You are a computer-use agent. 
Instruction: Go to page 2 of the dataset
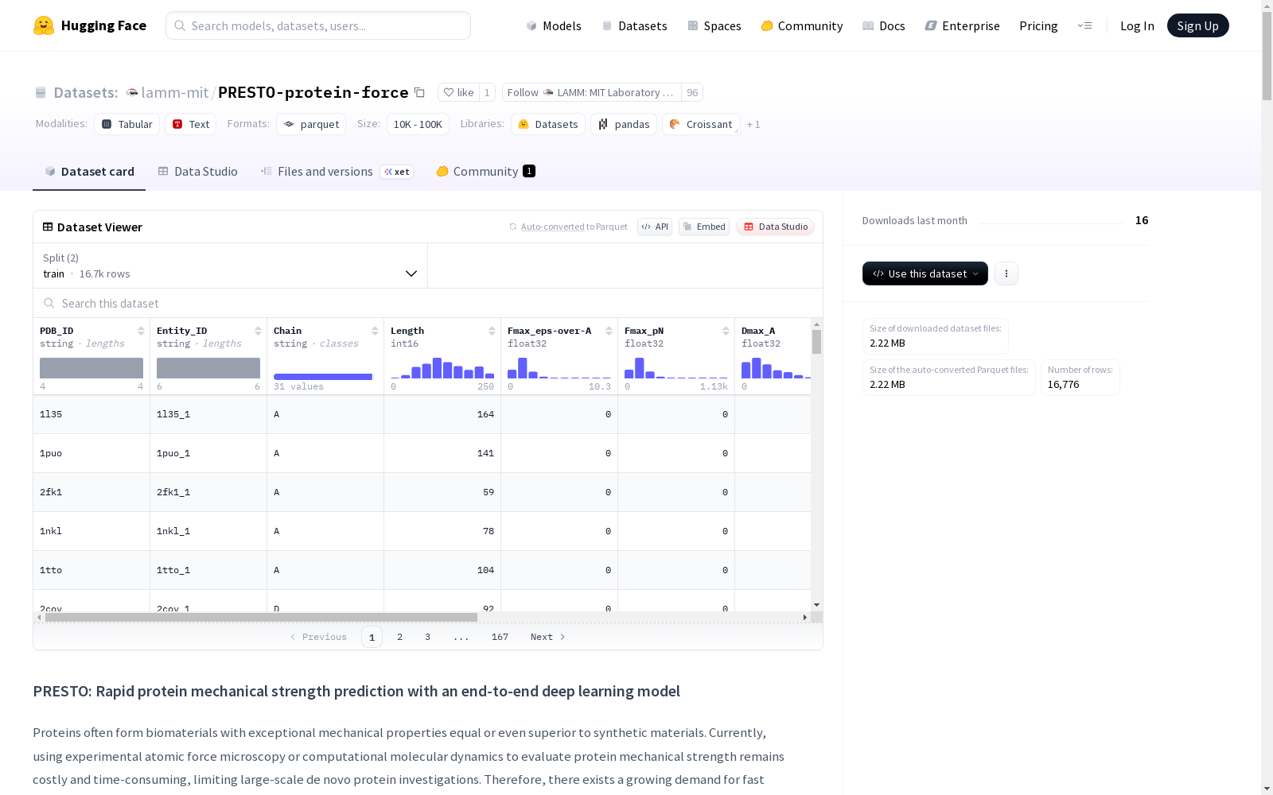point(399,637)
